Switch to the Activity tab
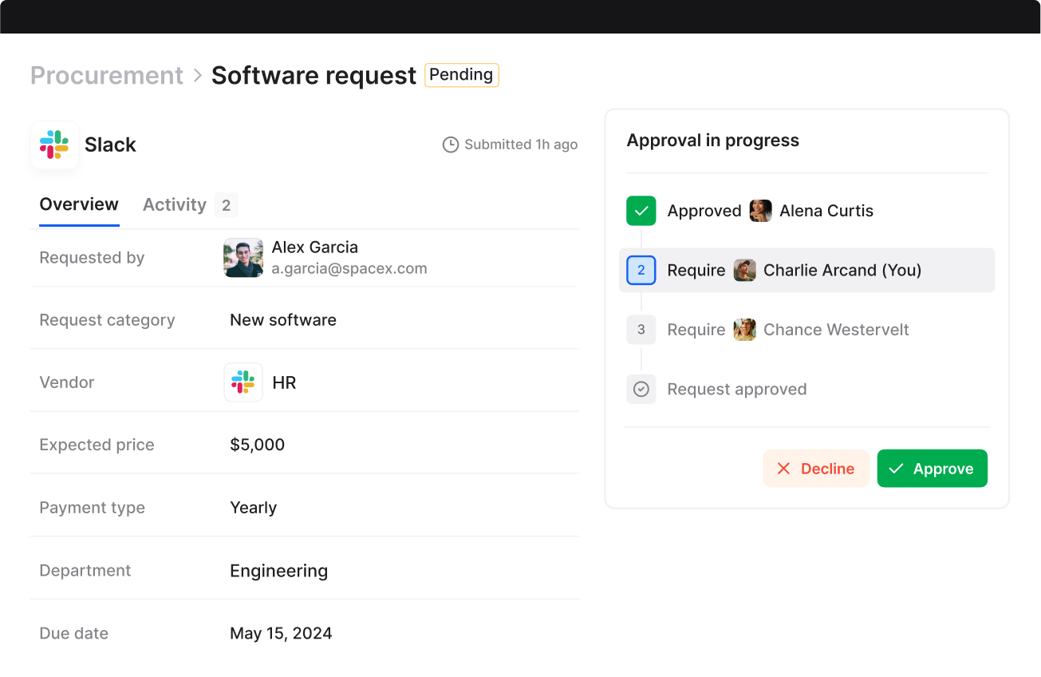This screenshot has width=1041, height=677. coord(175,205)
